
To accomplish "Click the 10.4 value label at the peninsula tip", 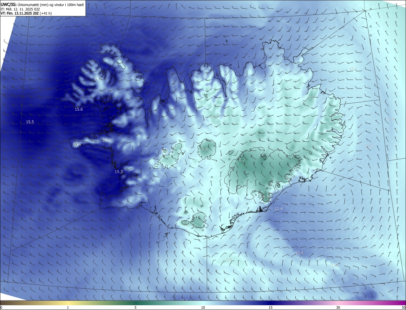I will point(77,145).
